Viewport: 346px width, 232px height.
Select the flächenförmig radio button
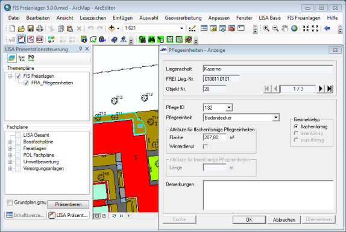[x=296, y=127]
